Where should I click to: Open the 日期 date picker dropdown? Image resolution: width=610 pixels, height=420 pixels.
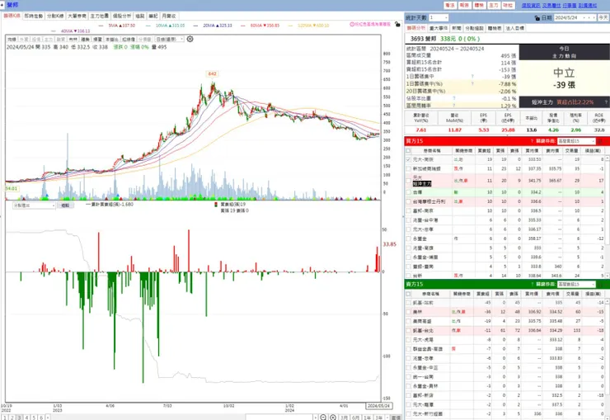click(584, 18)
